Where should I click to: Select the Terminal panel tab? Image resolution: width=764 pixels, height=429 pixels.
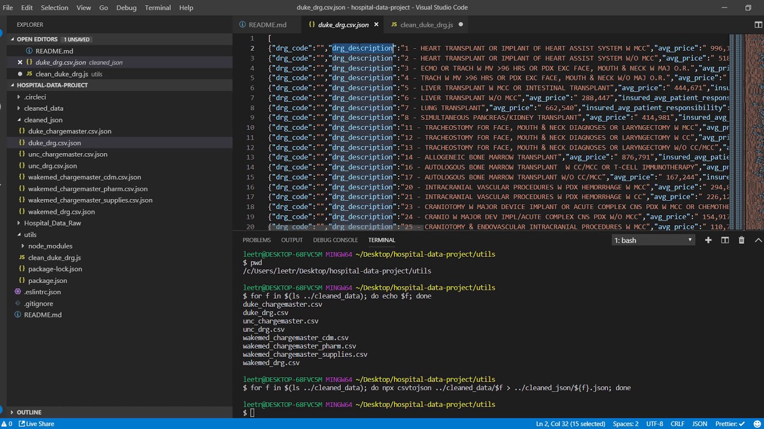[381, 240]
